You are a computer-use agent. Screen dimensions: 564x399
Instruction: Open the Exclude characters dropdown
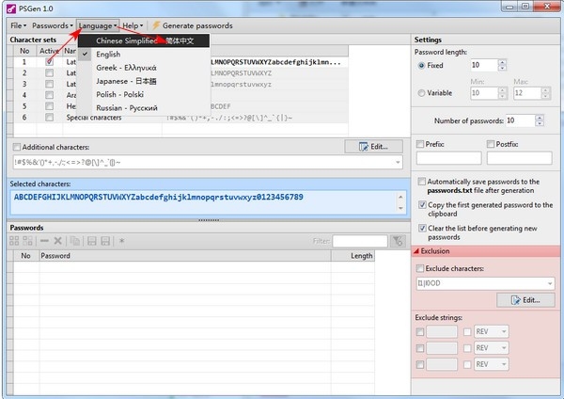click(x=547, y=283)
